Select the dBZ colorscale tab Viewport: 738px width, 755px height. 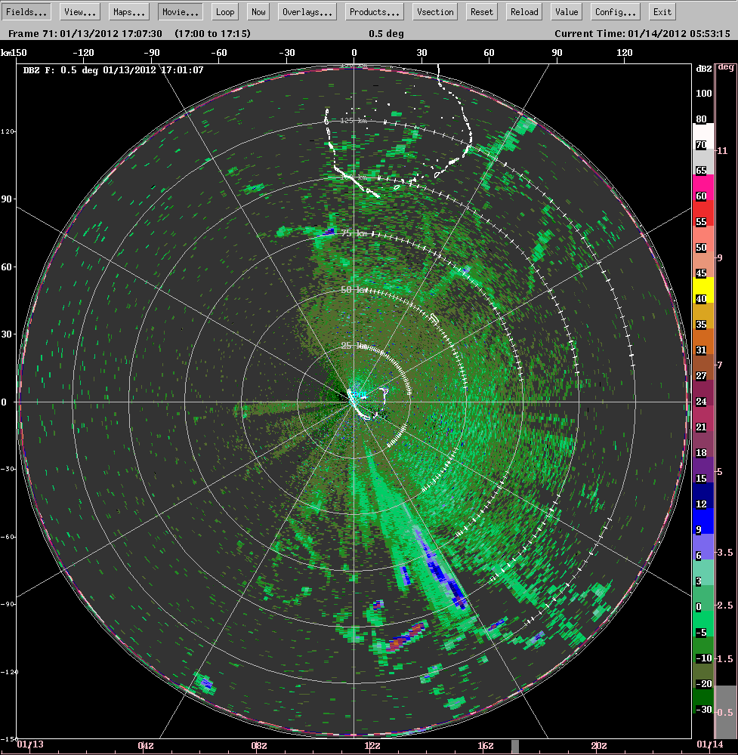703,66
